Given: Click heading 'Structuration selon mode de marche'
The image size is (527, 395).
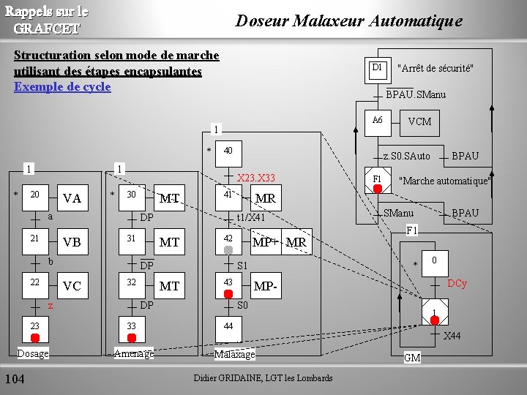Looking at the screenshot, I should tap(116, 55).
